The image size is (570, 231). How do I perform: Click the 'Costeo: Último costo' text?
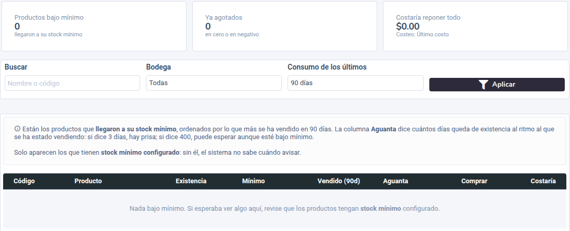click(x=423, y=34)
